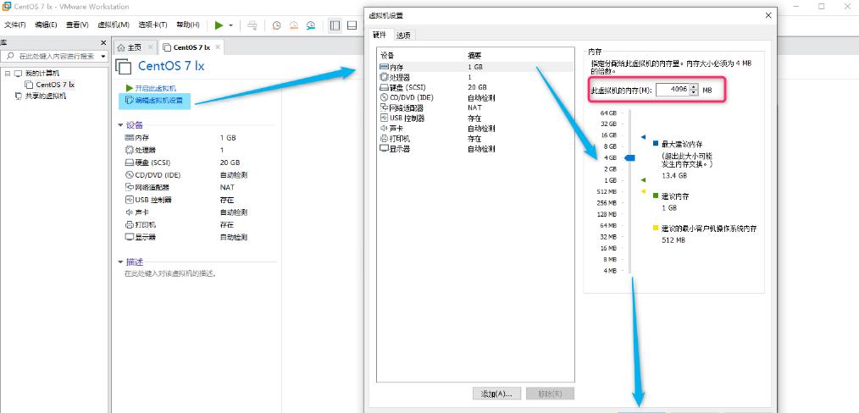Power on the VM with the green play toolbar icon
This screenshot has width=859, height=413.
219,25
